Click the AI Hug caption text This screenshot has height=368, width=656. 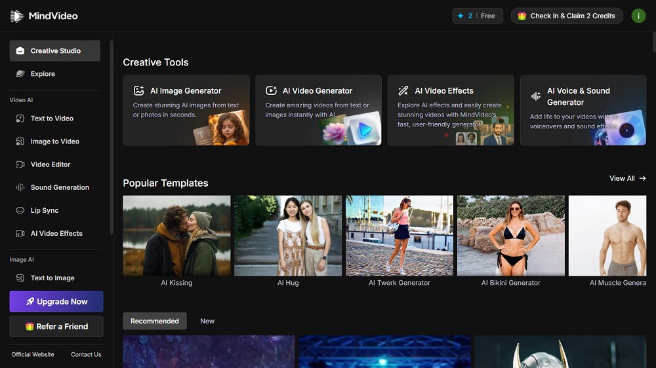[288, 283]
